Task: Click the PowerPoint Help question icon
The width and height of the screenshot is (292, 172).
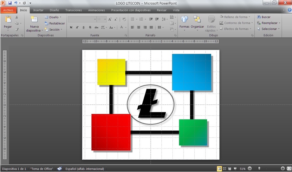Action: 289,10
